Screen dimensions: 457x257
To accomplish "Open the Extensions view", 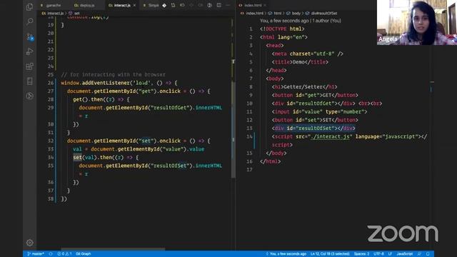I will click(x=30, y=66).
